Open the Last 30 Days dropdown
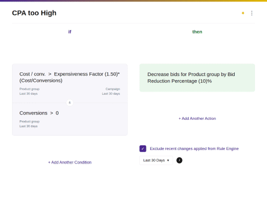This screenshot has width=267, height=200. (156, 160)
